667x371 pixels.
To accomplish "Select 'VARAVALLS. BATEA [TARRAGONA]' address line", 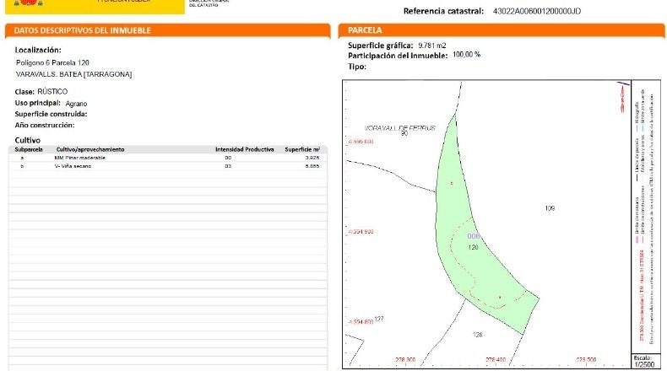I will (x=74, y=74).
